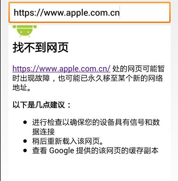178x181 pixels.
Task: Click the 地址。 text ending the paragraph
Action: coord(21,88)
